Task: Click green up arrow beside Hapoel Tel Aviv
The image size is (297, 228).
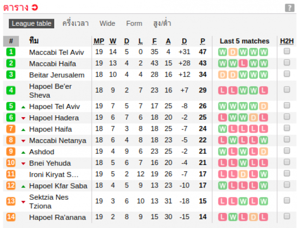Action: point(23,107)
